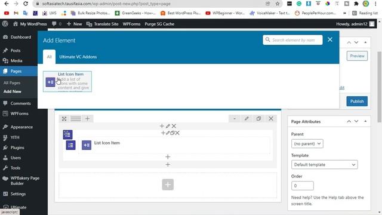
Task: Click Purge SG Cache
Action: (159, 24)
